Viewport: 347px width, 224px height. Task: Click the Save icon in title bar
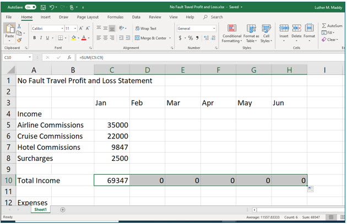click(43, 7)
